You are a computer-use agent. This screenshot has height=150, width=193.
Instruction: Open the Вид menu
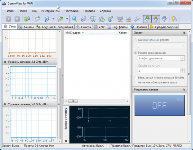(x=34, y=11)
